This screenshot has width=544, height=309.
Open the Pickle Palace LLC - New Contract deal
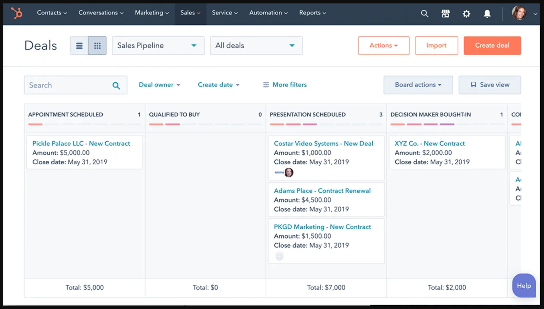81,143
